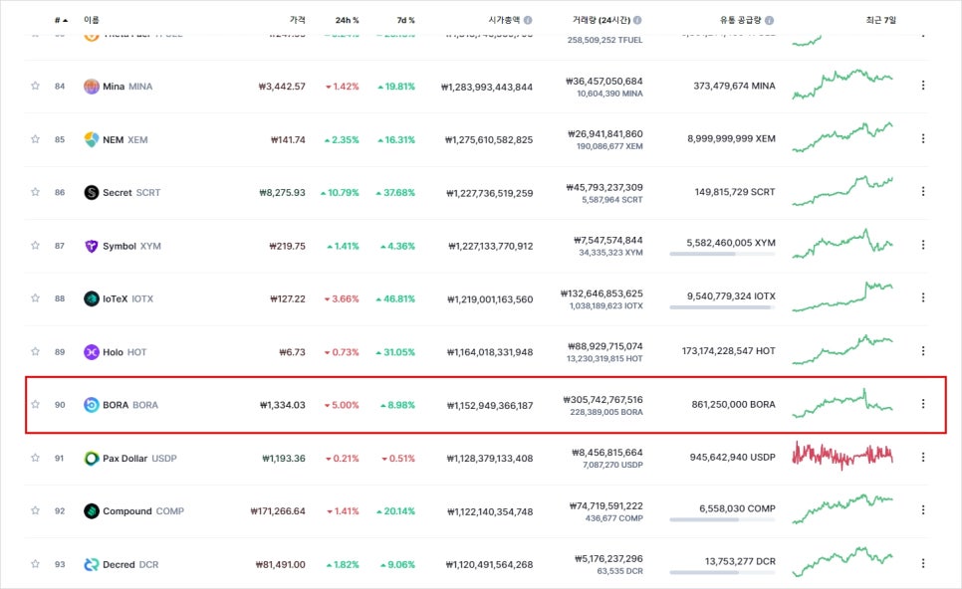
Task: Open the three-dot menu on the BORA row
Action: click(923, 404)
